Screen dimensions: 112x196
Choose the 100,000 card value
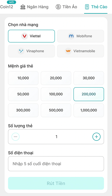tap(56, 94)
